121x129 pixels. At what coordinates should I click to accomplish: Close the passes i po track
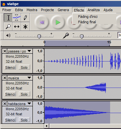tap(5, 51)
